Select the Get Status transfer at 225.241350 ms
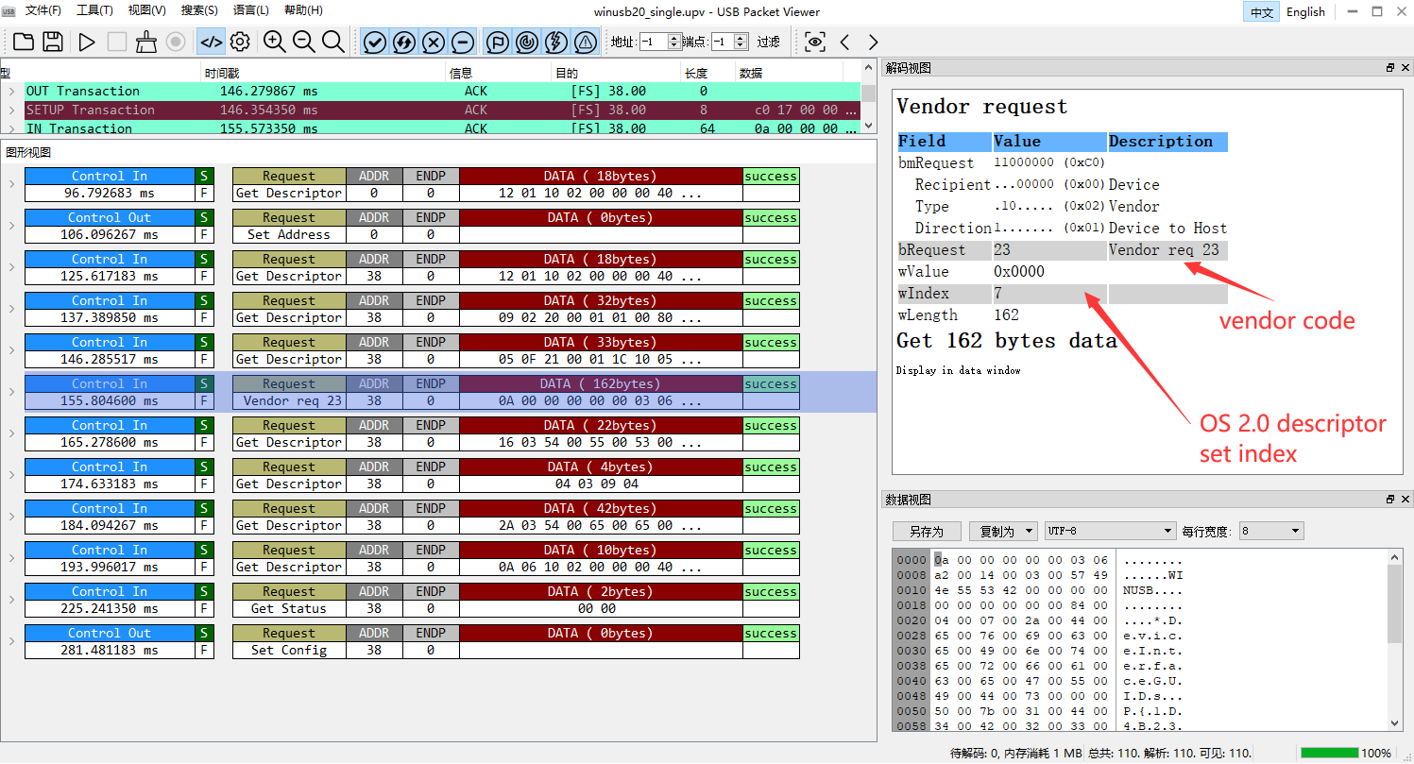This screenshot has height=764, width=1414. coord(412,600)
